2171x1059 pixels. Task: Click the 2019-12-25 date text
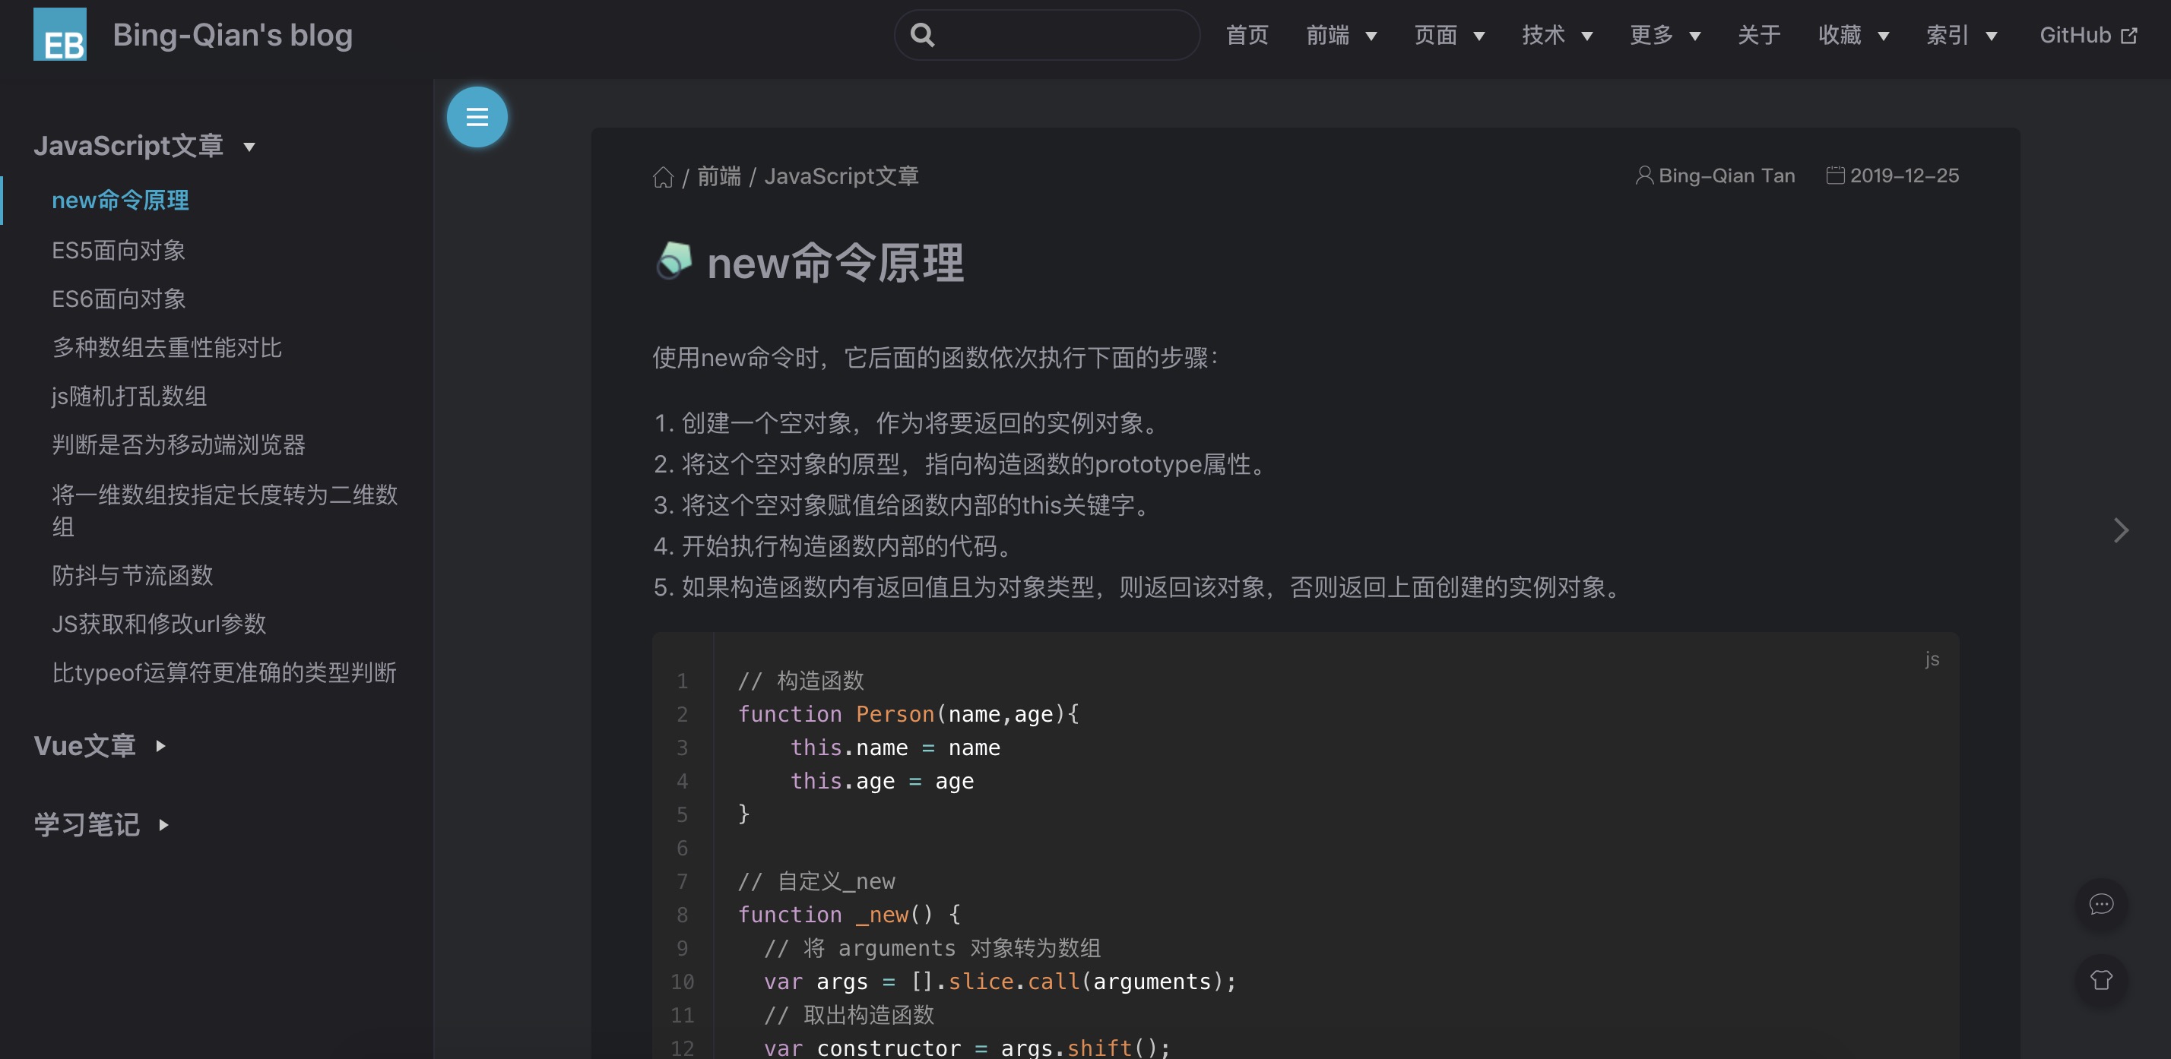(1904, 175)
